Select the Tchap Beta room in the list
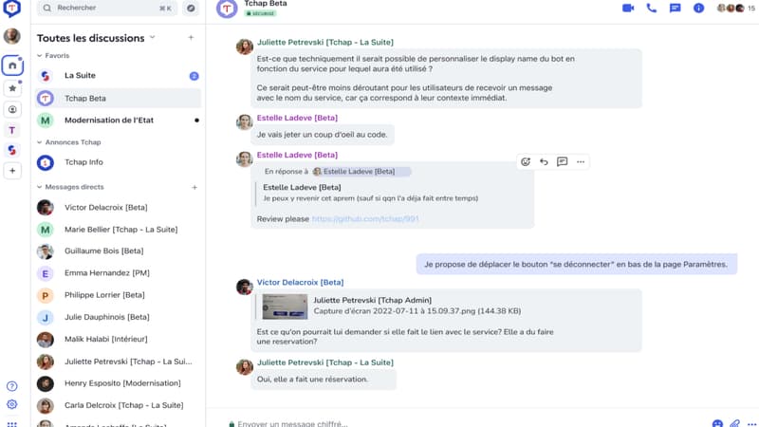The height and width of the screenshot is (427, 759). tap(118, 99)
